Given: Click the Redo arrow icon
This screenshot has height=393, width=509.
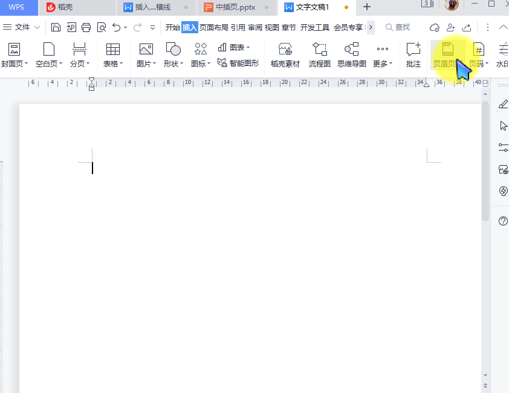Looking at the screenshot, I should click(138, 27).
